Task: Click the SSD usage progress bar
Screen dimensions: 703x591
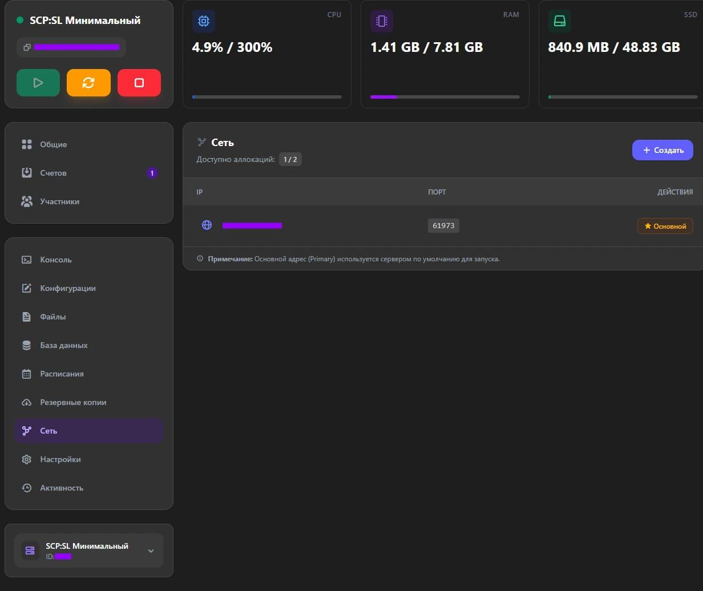Action: (x=623, y=97)
